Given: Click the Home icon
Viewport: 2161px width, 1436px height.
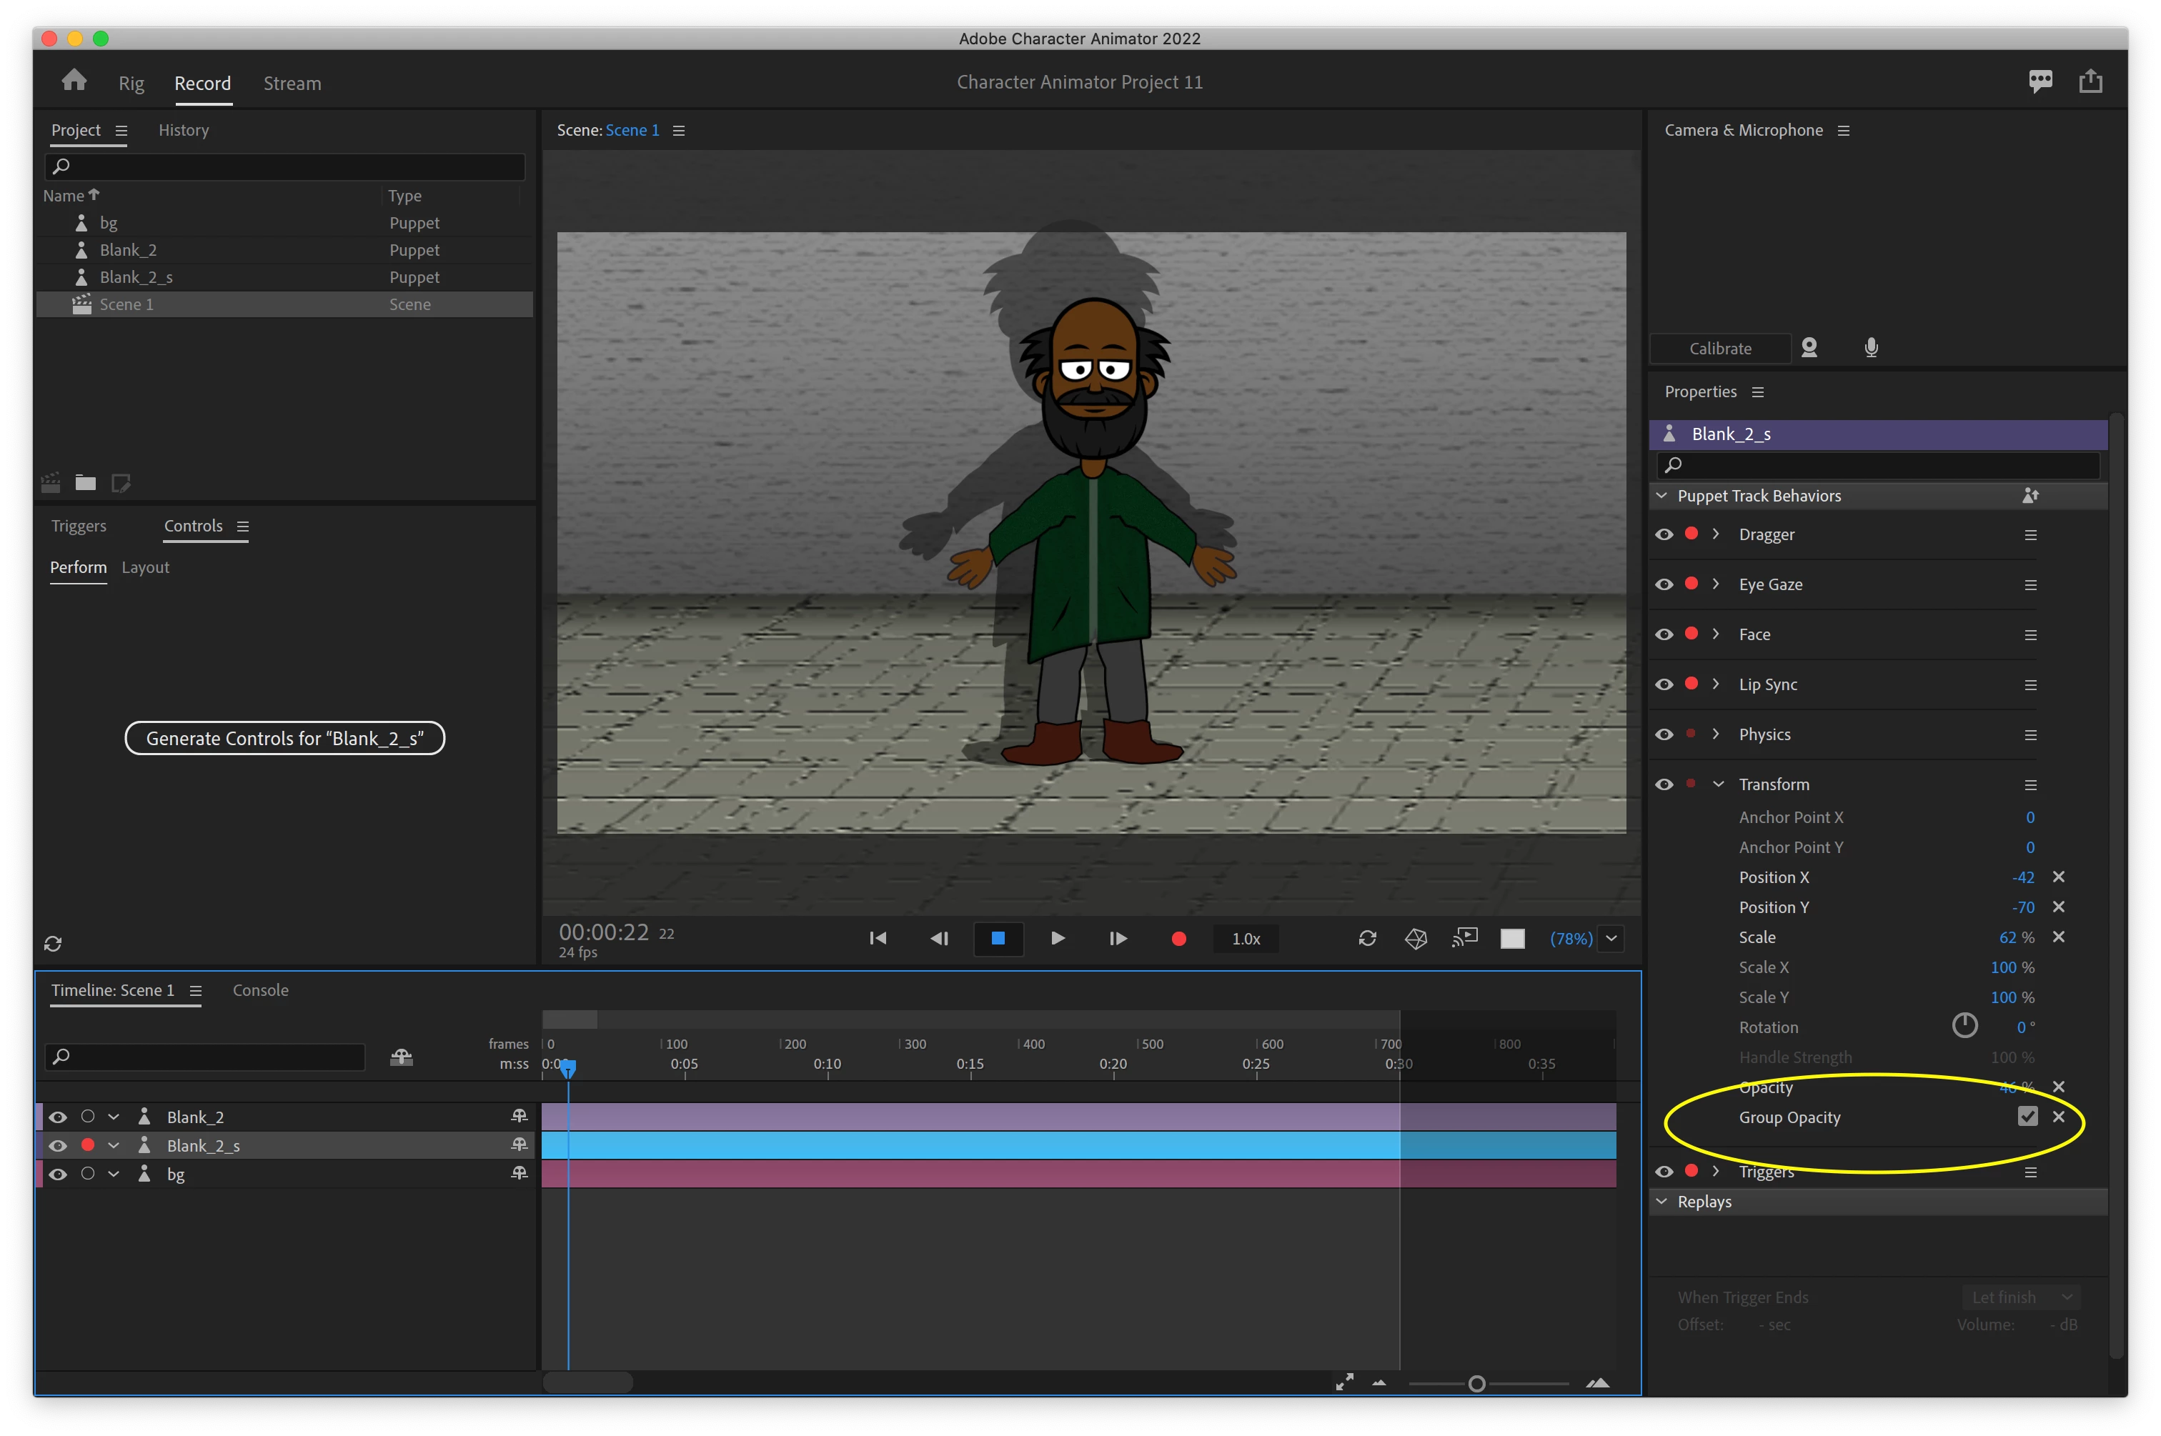Looking at the screenshot, I should click(74, 81).
